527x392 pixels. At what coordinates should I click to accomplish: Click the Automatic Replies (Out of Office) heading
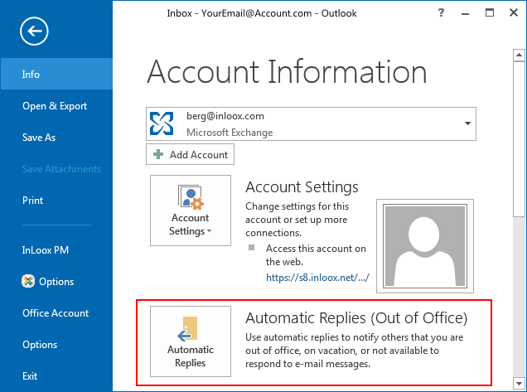[x=356, y=317]
